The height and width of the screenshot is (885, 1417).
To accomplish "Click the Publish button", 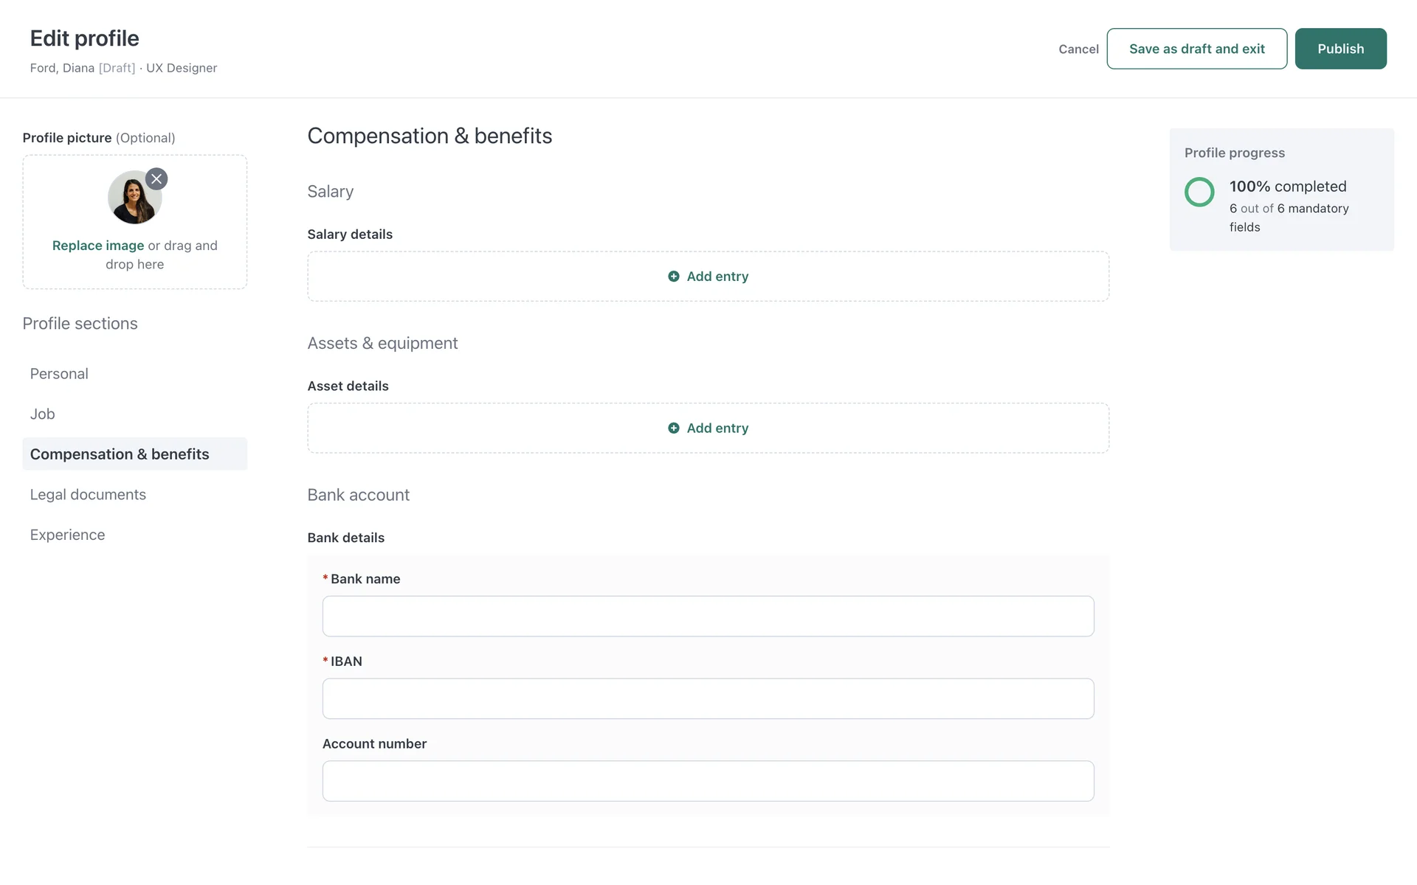I will (x=1340, y=49).
